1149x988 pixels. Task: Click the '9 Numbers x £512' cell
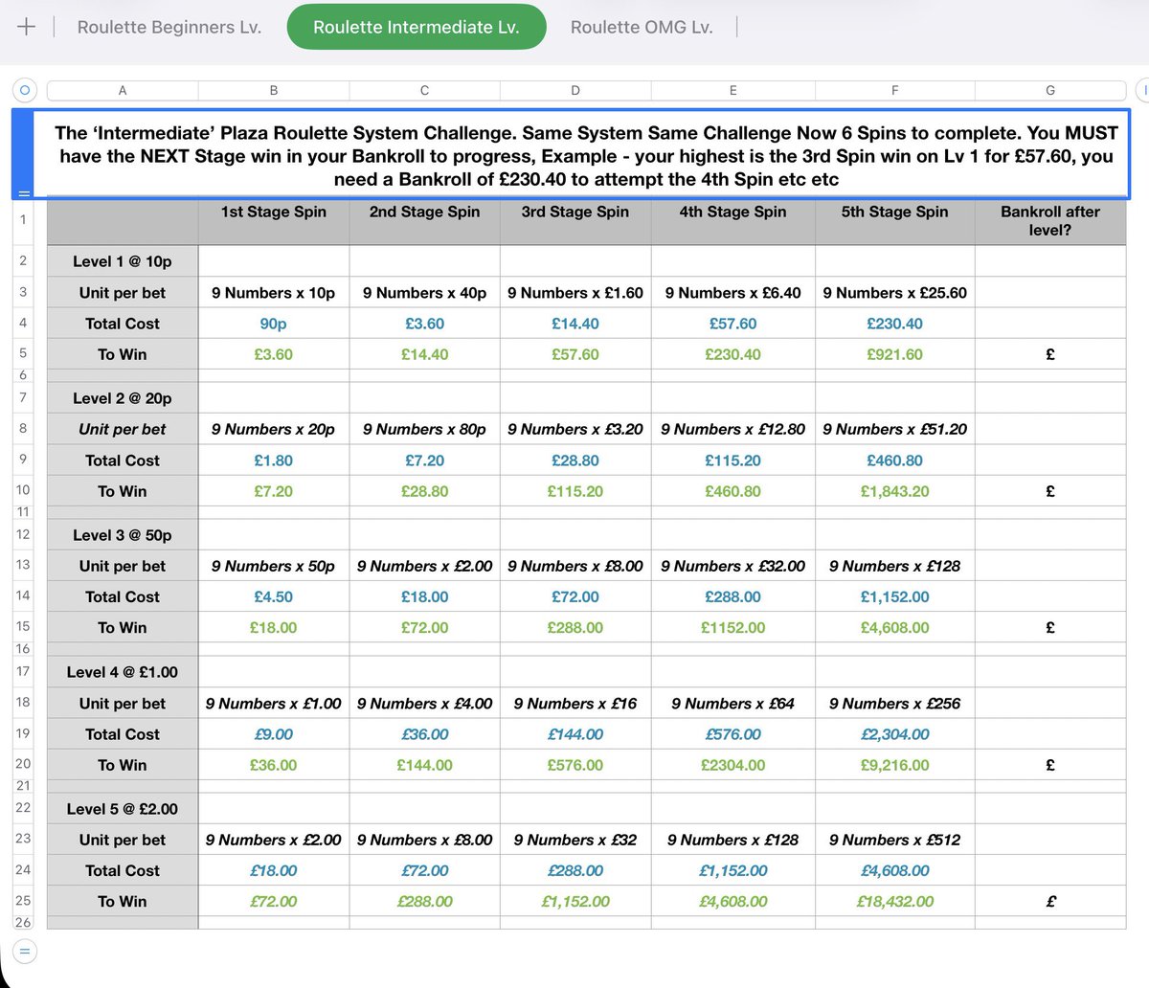pos(895,840)
